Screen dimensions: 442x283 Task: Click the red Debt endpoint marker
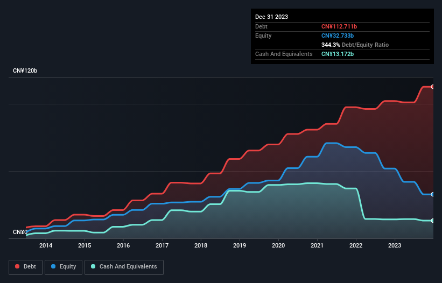(433, 87)
